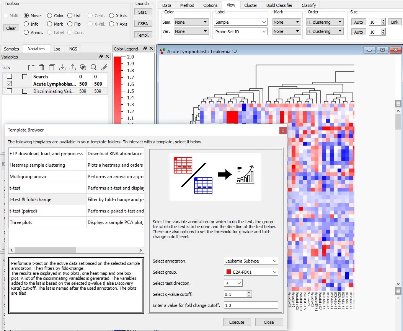Open the Select annotation Leukemia Subtype dropdown
The height and width of the screenshot is (331, 403).
(251, 261)
